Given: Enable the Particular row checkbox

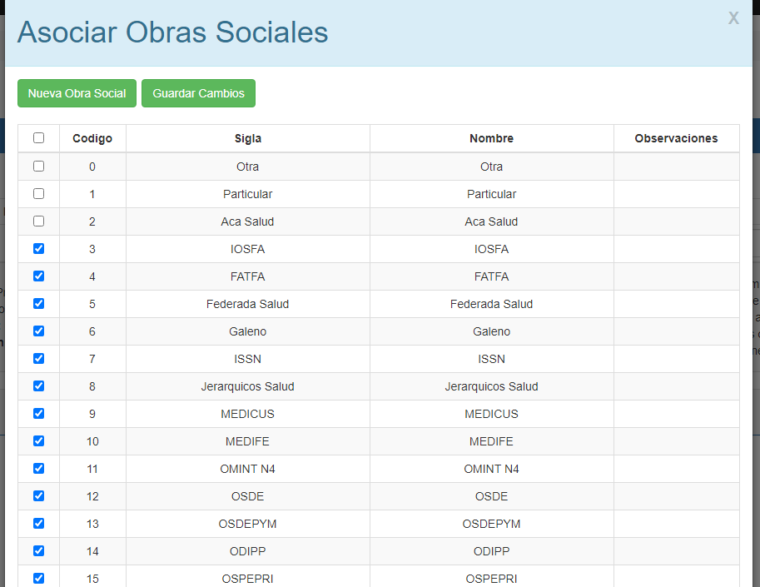Looking at the screenshot, I should pyautogui.click(x=38, y=194).
